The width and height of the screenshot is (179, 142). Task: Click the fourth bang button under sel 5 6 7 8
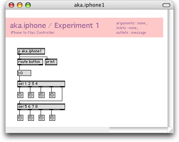[x=52, y=118]
